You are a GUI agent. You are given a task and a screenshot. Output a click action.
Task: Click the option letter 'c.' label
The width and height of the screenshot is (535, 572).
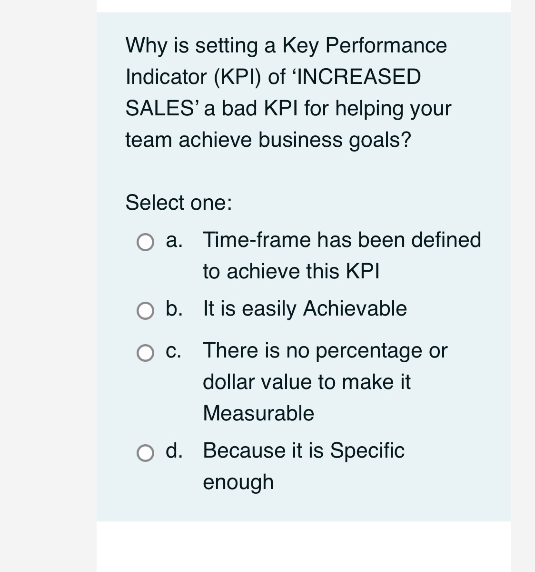[x=174, y=351]
